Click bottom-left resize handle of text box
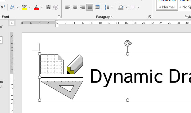Screen dimensions: 191x113 pos(39,100)
